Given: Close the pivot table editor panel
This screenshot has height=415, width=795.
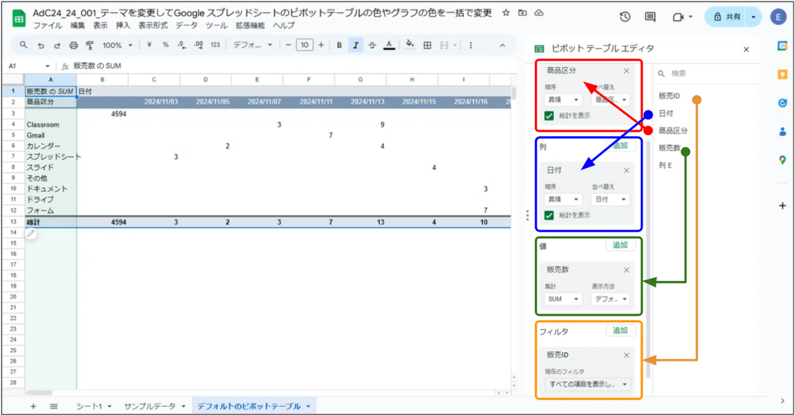Looking at the screenshot, I should pos(746,49).
